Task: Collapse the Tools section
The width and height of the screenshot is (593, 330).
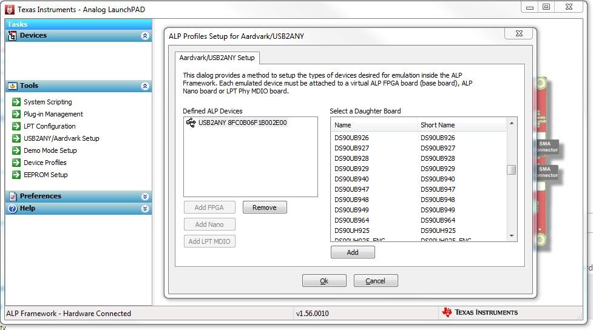Action: click(145, 86)
